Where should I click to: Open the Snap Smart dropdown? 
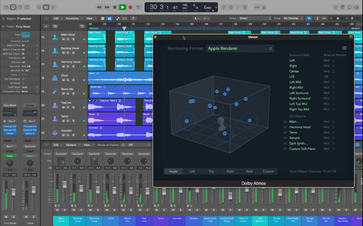pyautogui.click(x=254, y=18)
